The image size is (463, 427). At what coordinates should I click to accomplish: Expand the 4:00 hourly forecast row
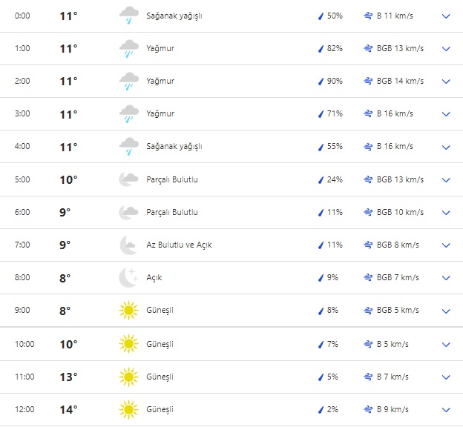(446, 147)
